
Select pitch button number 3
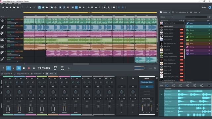point(181,85)
